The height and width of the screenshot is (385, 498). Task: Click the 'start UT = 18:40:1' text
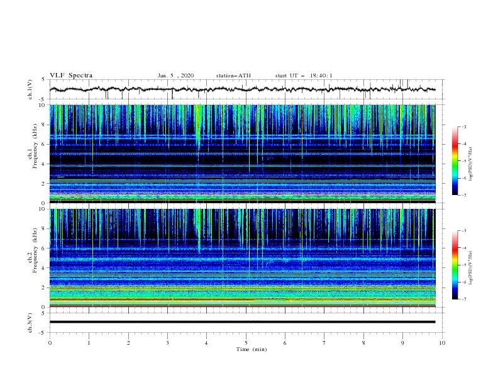[304, 75]
